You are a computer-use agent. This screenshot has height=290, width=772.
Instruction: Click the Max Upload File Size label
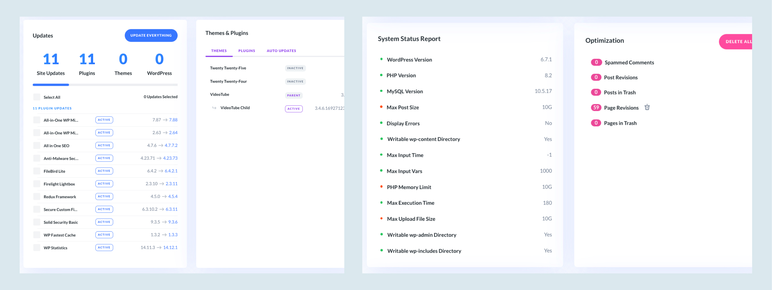411,219
